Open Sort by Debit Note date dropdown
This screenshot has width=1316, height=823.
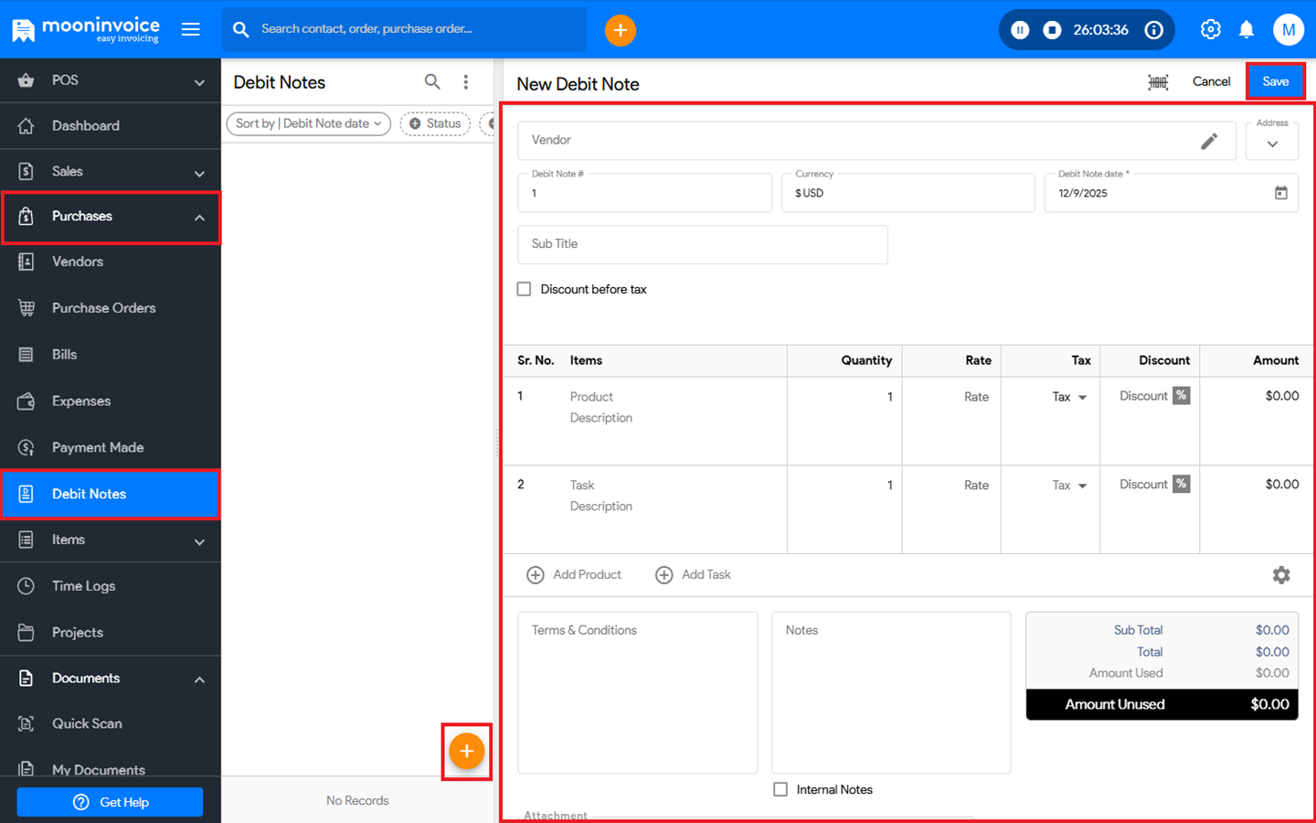[308, 123]
